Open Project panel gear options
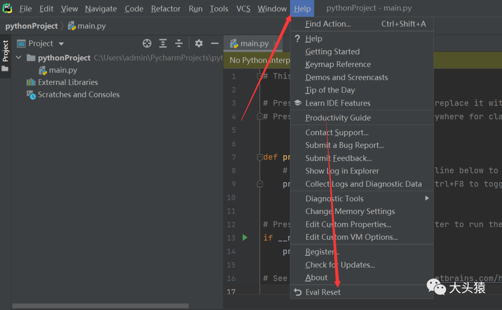Viewport: 502px width, 310px height. pos(199,43)
